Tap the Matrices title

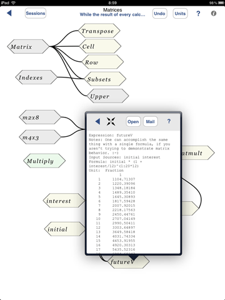(112, 10)
